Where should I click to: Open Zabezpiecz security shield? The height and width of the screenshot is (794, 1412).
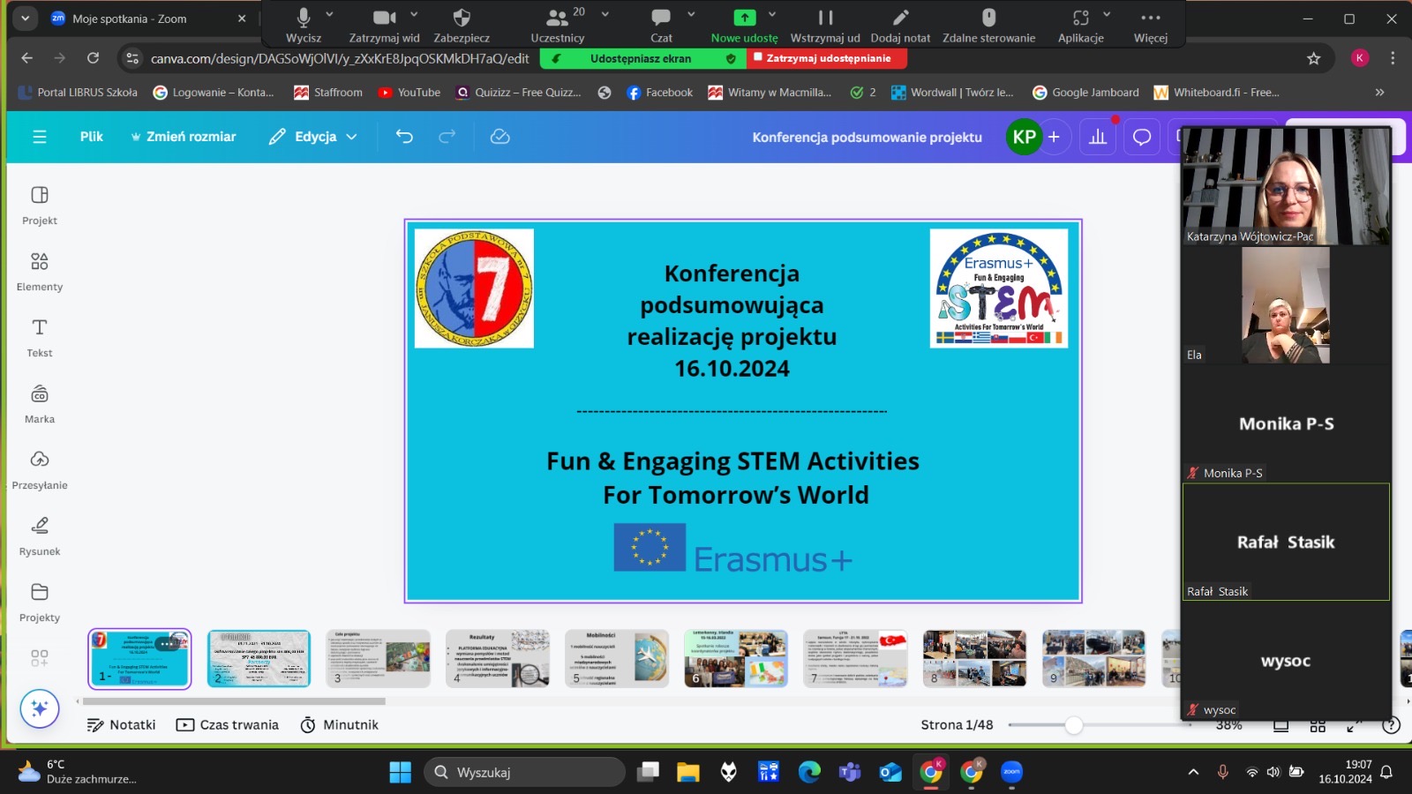coord(462,25)
